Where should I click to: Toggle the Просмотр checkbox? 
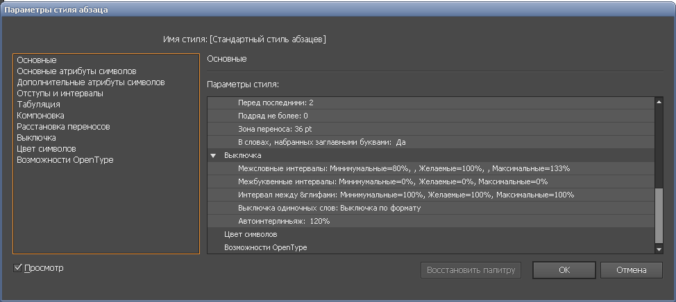(19, 268)
